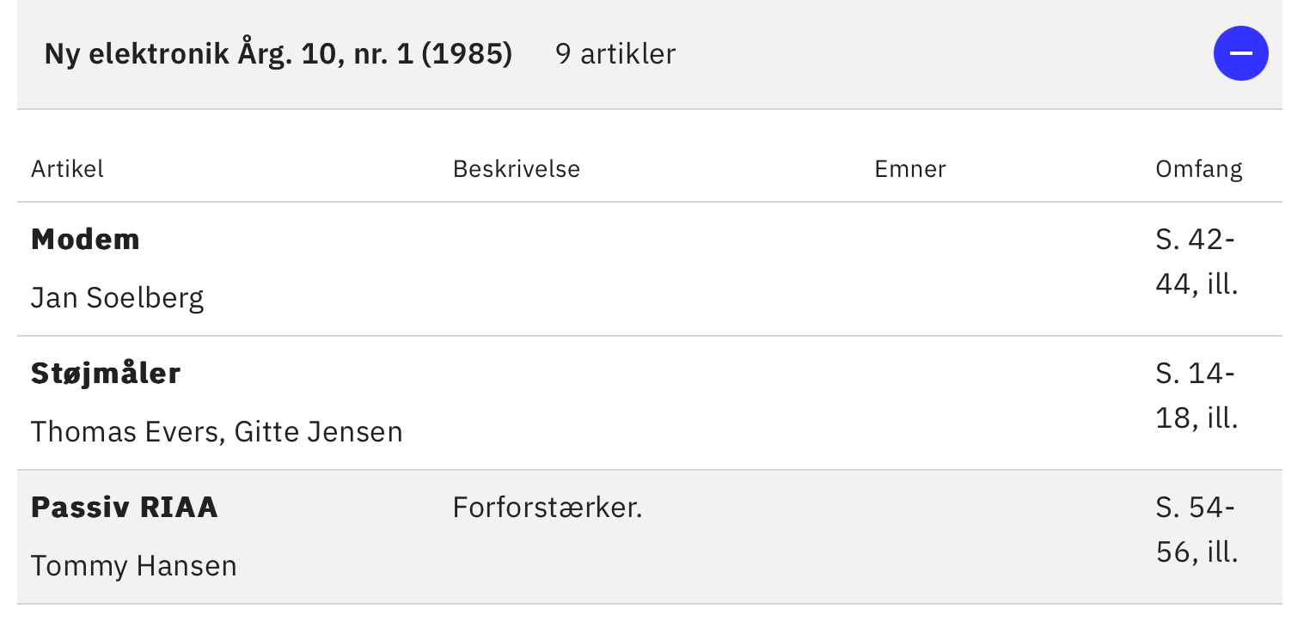Click the empty Emner cell for Passiv RIAA
Viewport: 1310px width, 621px height.
tap(1001, 537)
